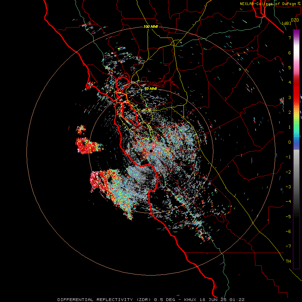The width and height of the screenshot is (302, 302).
Task: Click the "18 JUN 25" date text
Action: 213,300
